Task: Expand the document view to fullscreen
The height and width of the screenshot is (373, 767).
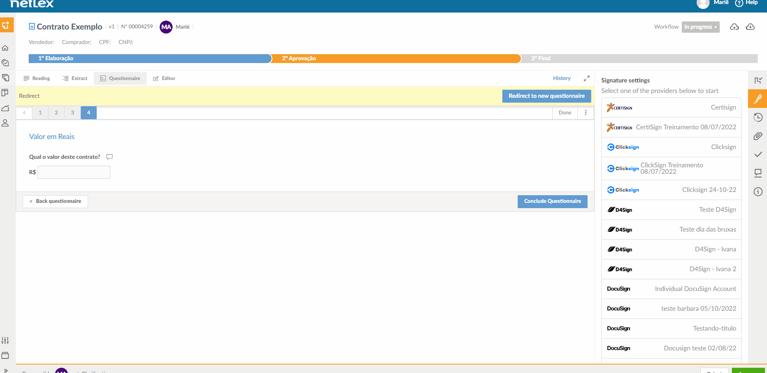Action: coord(586,78)
